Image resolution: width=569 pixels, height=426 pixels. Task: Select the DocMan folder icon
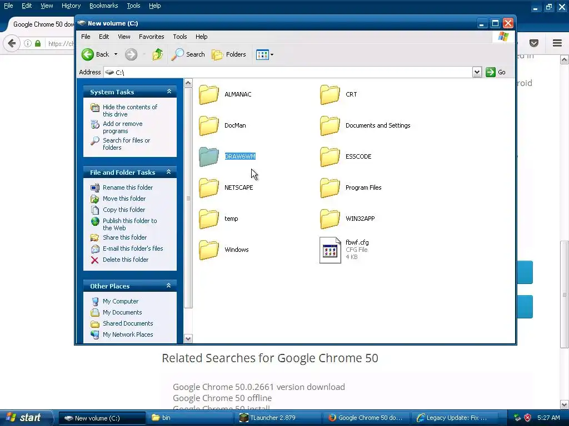(x=209, y=126)
